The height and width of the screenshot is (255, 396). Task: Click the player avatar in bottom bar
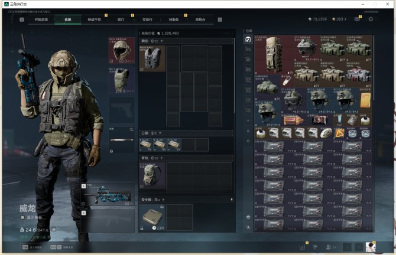point(371,247)
